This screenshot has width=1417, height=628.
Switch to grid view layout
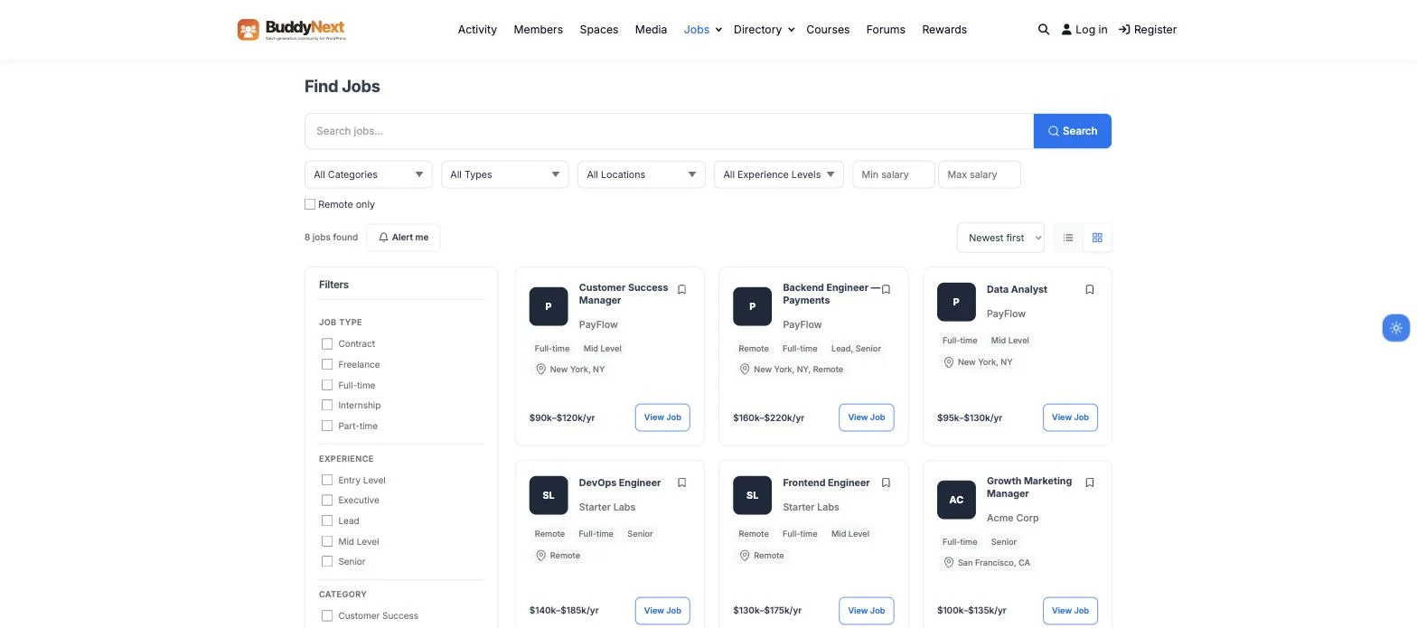1097,238
